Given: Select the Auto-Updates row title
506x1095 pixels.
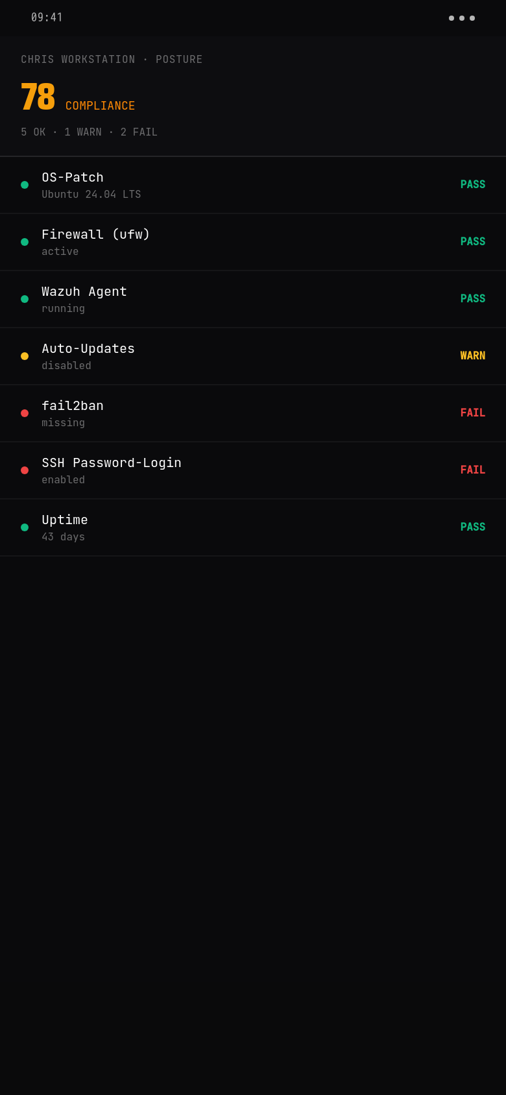Looking at the screenshot, I should pyautogui.click(x=88, y=348).
